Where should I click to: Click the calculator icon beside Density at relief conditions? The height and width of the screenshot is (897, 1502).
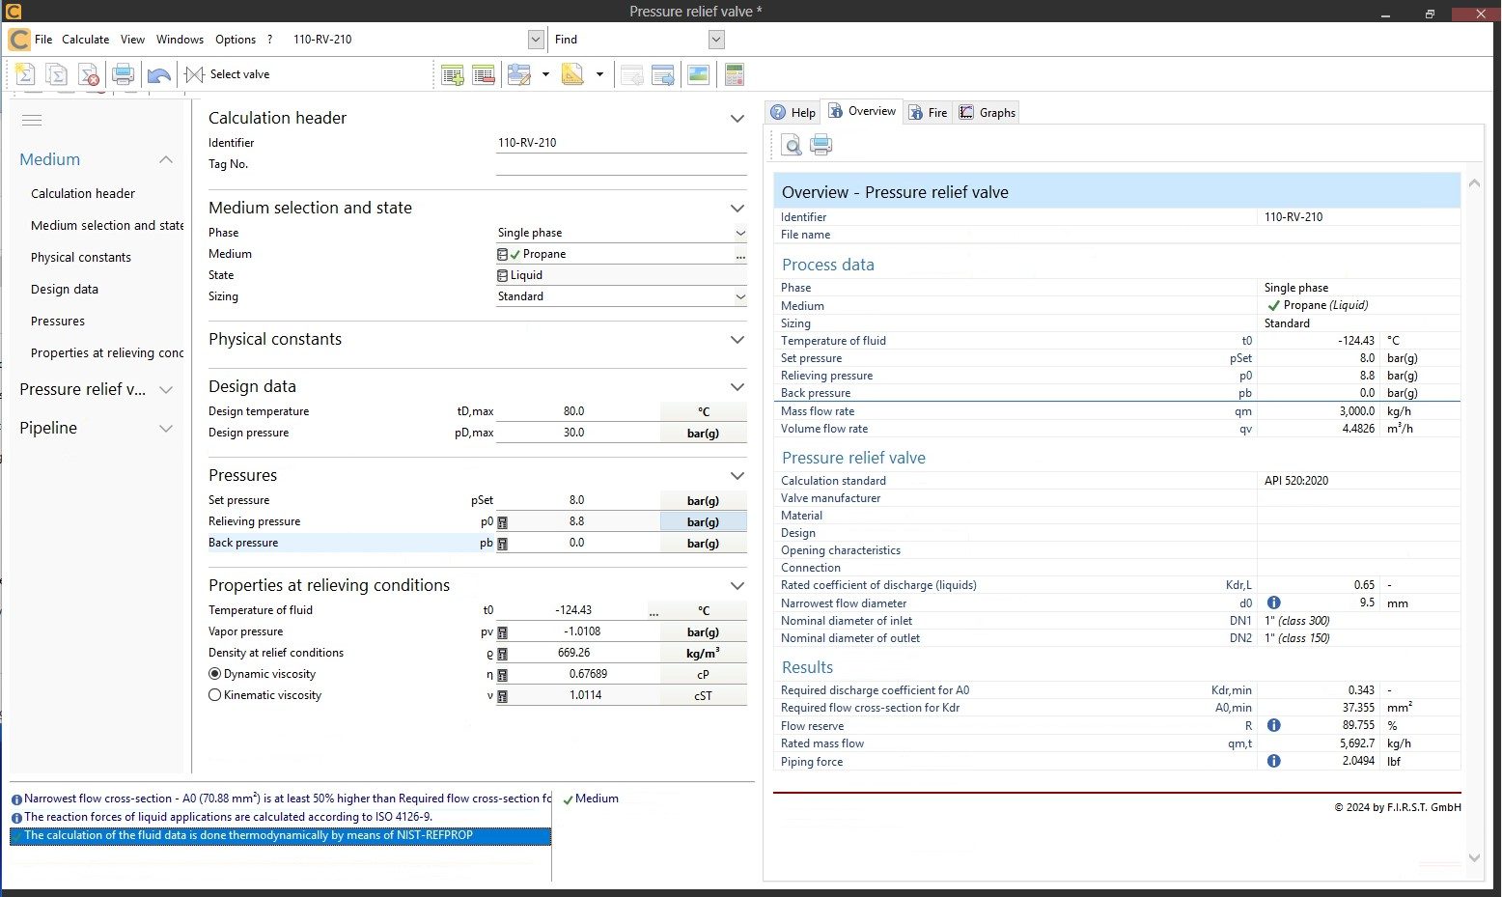tap(502, 654)
